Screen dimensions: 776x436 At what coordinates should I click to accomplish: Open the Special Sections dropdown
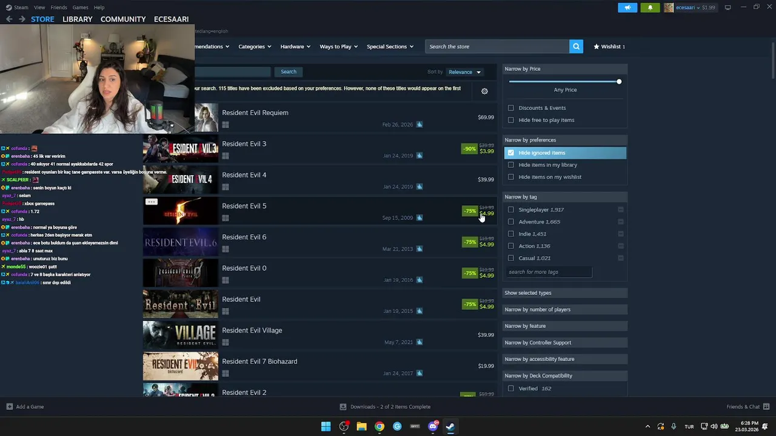[390, 47]
